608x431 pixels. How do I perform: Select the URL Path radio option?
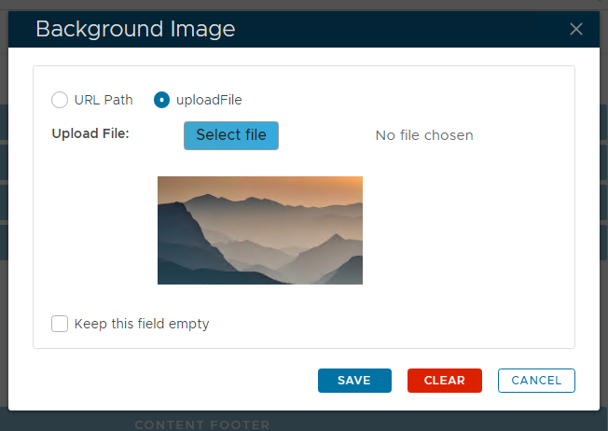[60, 100]
